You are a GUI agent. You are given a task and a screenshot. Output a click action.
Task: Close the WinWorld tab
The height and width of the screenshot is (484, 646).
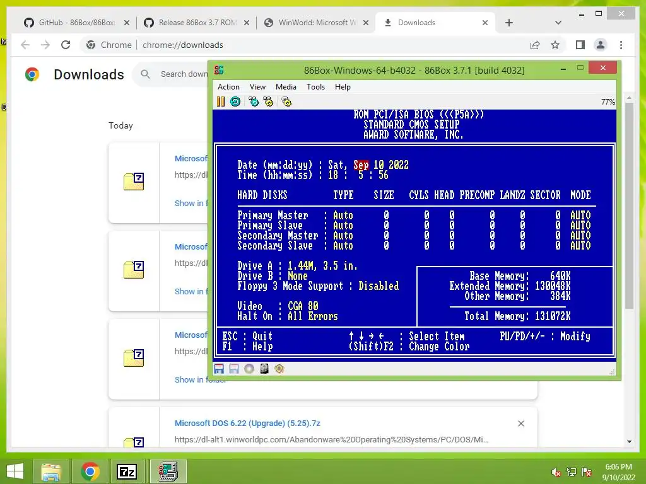366,23
